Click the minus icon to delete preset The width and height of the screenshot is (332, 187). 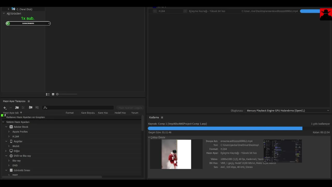click(11, 108)
